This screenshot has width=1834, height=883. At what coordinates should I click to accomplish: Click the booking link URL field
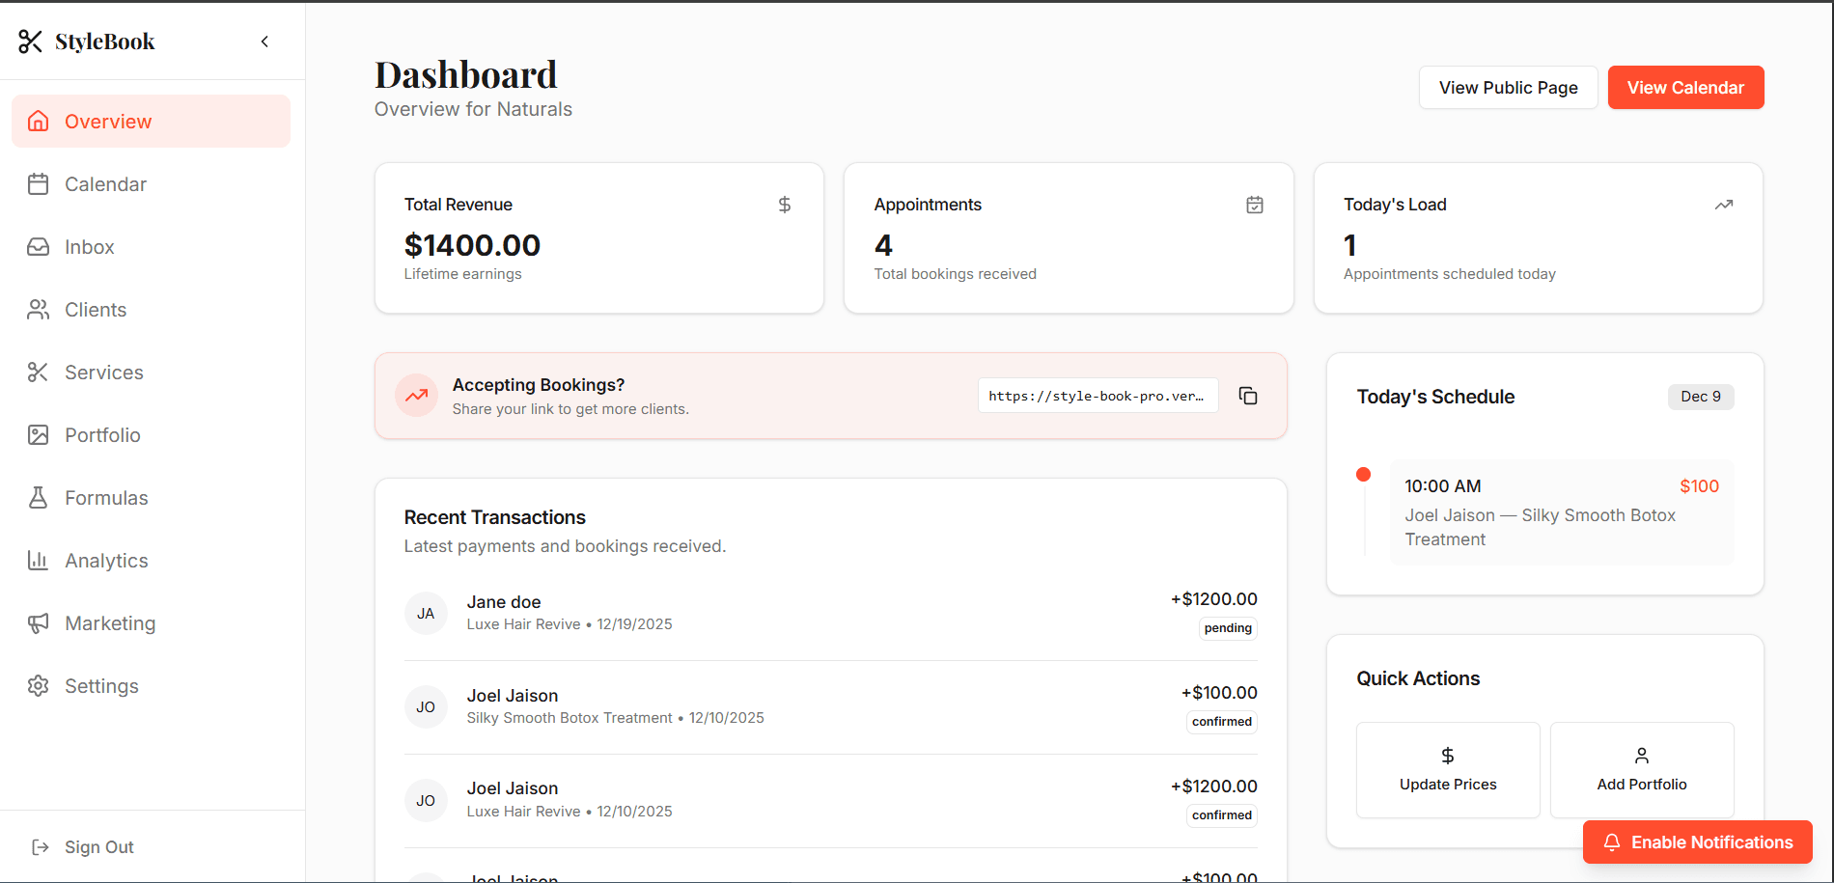pos(1098,395)
